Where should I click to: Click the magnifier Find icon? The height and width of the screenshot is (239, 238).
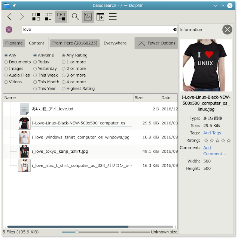pos(75,16)
